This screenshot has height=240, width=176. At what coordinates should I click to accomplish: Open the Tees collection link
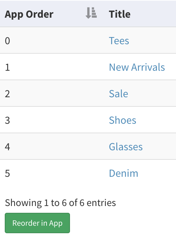pyautogui.click(x=119, y=41)
